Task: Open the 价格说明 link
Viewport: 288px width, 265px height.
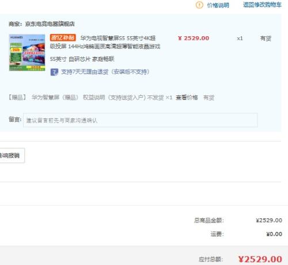Action: [x=218, y=5]
